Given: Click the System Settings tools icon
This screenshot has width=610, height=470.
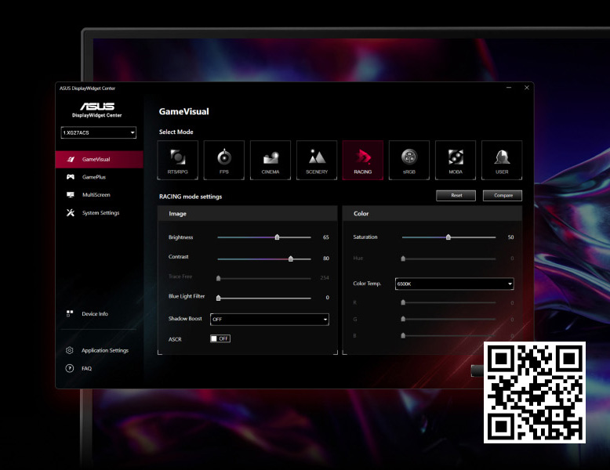Looking at the screenshot, I should 71,212.
